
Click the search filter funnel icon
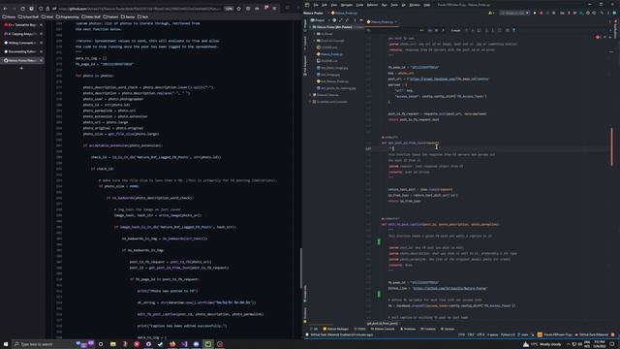click(513, 30)
